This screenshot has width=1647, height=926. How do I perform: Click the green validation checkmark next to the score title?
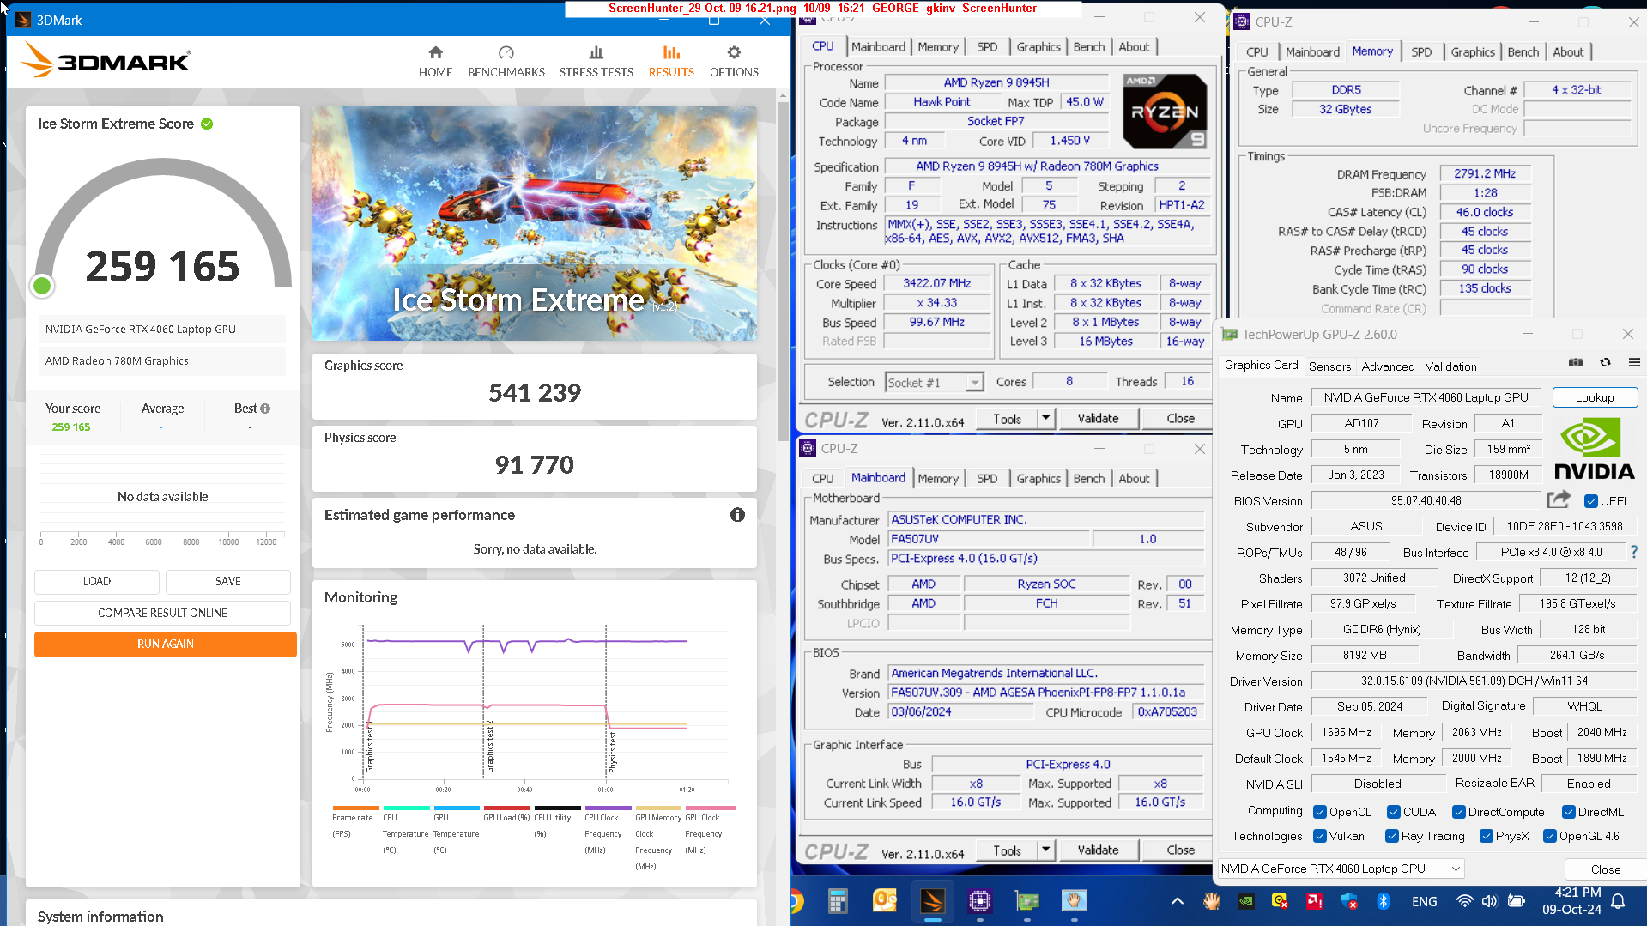click(207, 124)
